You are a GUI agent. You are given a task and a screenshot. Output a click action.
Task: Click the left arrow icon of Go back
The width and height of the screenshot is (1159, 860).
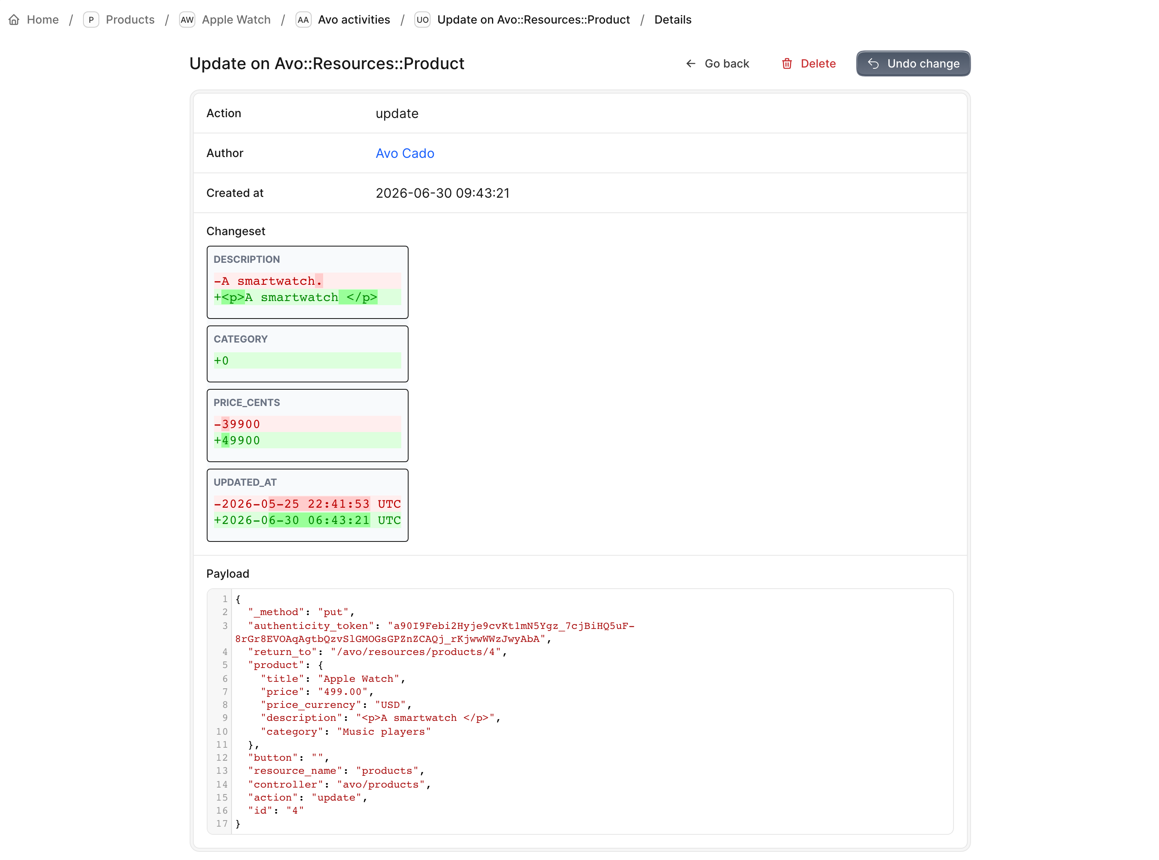[691, 63]
